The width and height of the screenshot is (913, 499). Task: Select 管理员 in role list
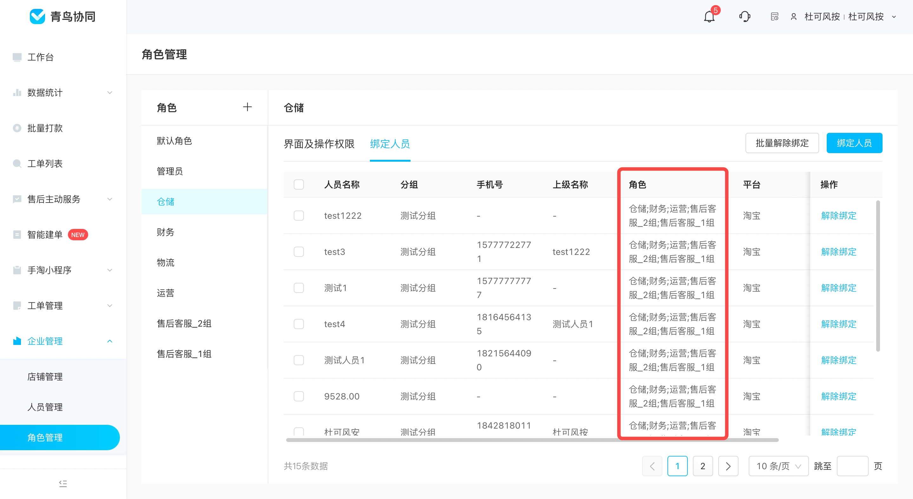[205, 172]
